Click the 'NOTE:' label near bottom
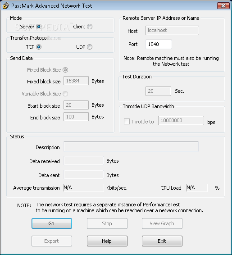Screen dimensions: 232x255 pos(24,205)
